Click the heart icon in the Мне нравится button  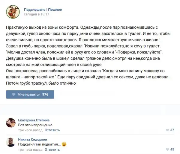pos(13,94)
